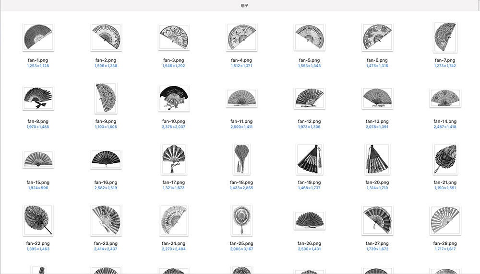Select the fan-27.png thumbnail

[377, 220]
